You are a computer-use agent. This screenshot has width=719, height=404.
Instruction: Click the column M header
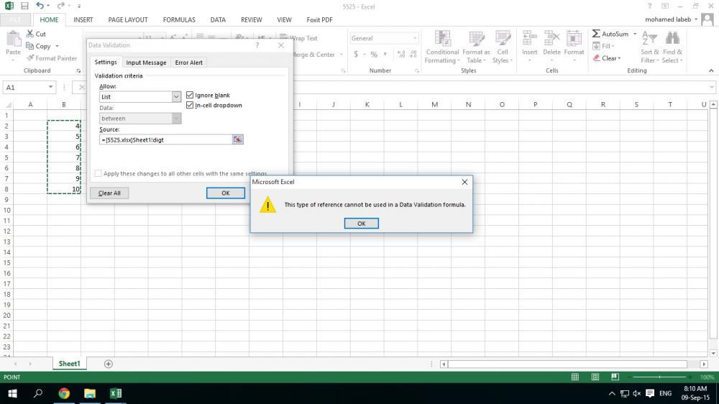point(434,104)
